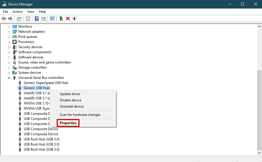Choose Disable device from context menu

coord(83,100)
